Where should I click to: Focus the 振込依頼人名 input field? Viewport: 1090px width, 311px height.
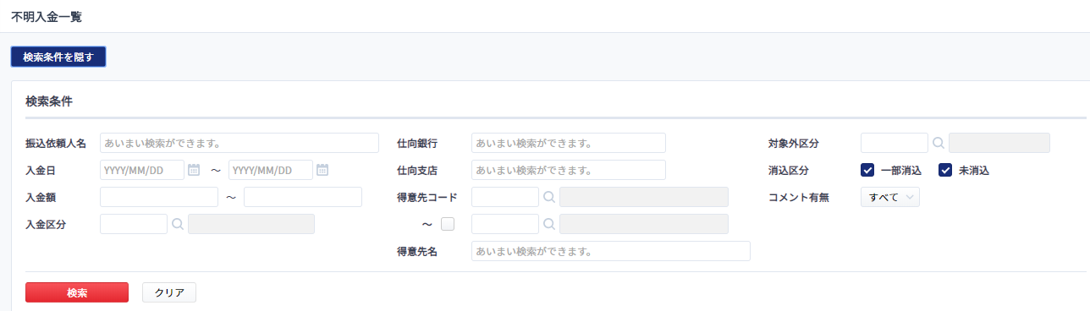click(239, 143)
